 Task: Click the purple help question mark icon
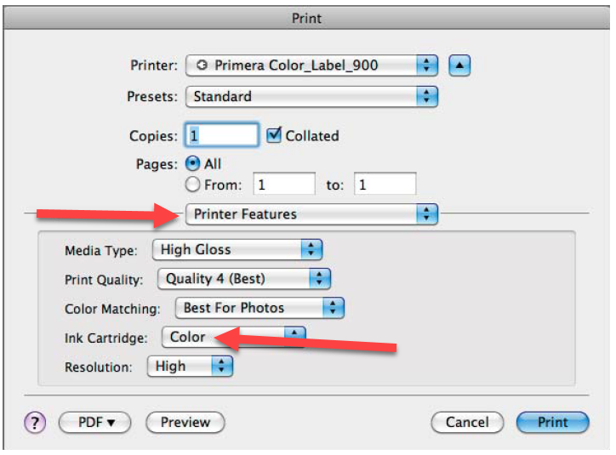pos(35,423)
